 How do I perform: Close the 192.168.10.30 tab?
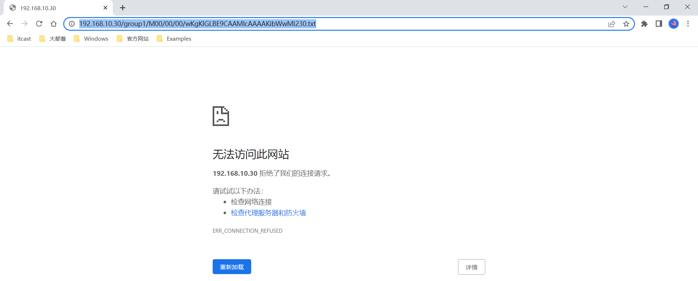(x=105, y=8)
